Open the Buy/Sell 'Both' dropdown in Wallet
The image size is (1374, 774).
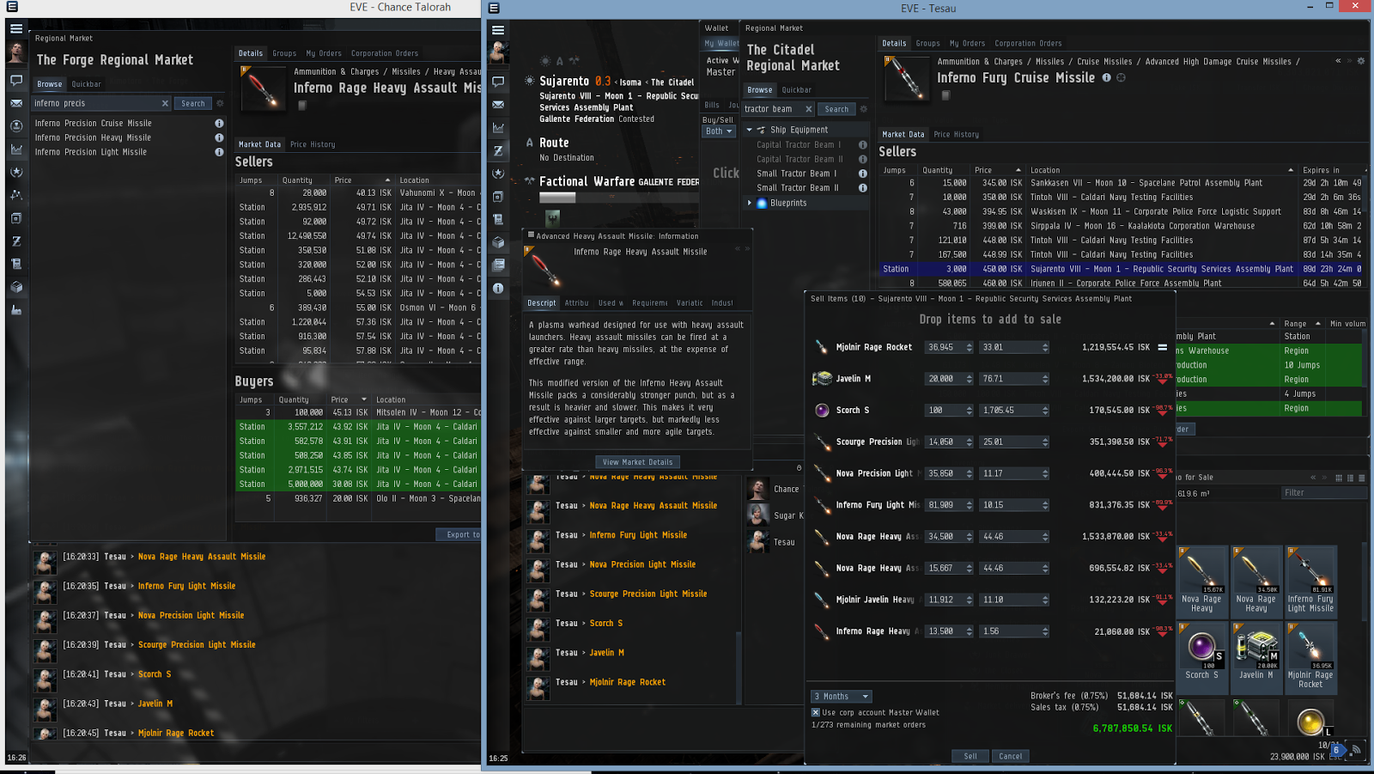click(719, 131)
